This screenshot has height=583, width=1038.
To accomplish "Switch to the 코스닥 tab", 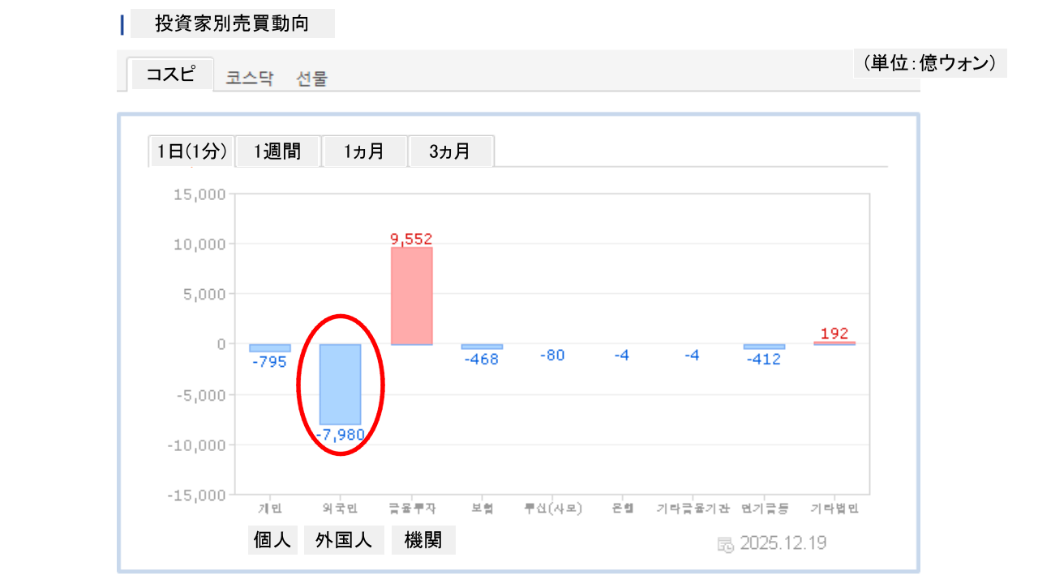I will (x=250, y=79).
